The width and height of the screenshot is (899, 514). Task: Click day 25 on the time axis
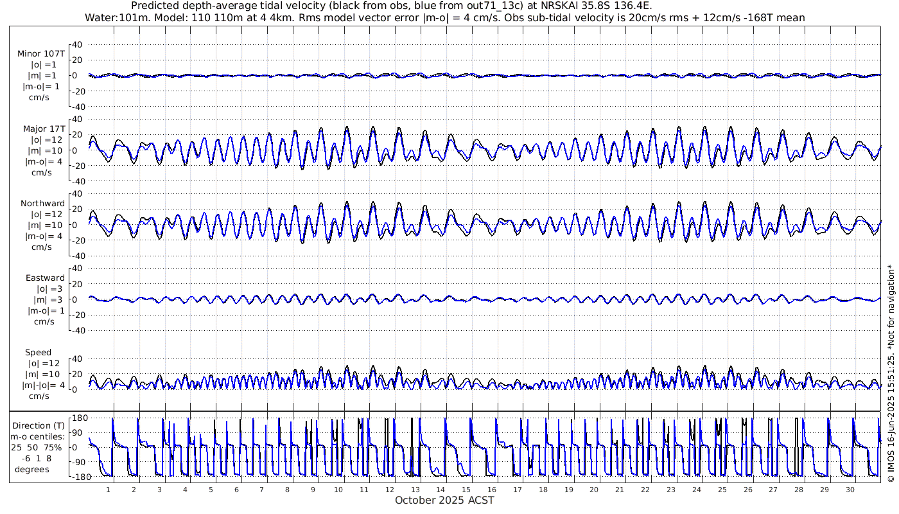pyautogui.click(x=722, y=490)
